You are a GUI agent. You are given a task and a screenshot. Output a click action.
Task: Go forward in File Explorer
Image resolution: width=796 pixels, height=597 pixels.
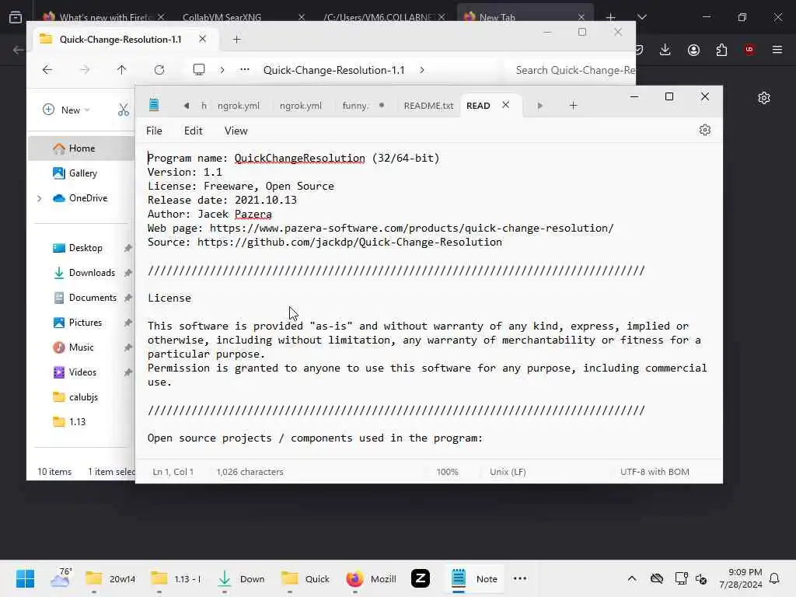[84, 70]
